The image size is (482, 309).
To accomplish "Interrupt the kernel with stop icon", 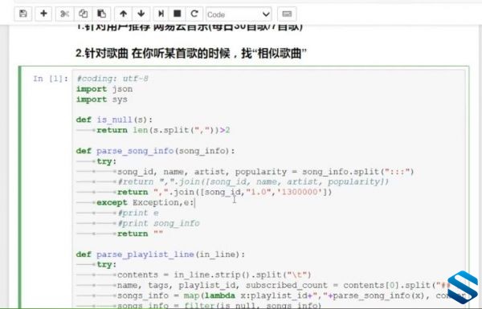I will tap(178, 14).
